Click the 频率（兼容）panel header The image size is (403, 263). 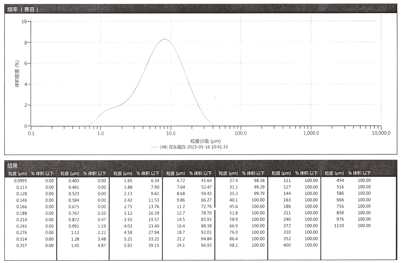[23, 9]
